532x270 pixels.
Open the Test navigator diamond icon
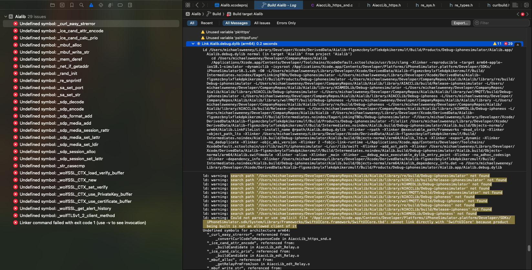(101, 5)
